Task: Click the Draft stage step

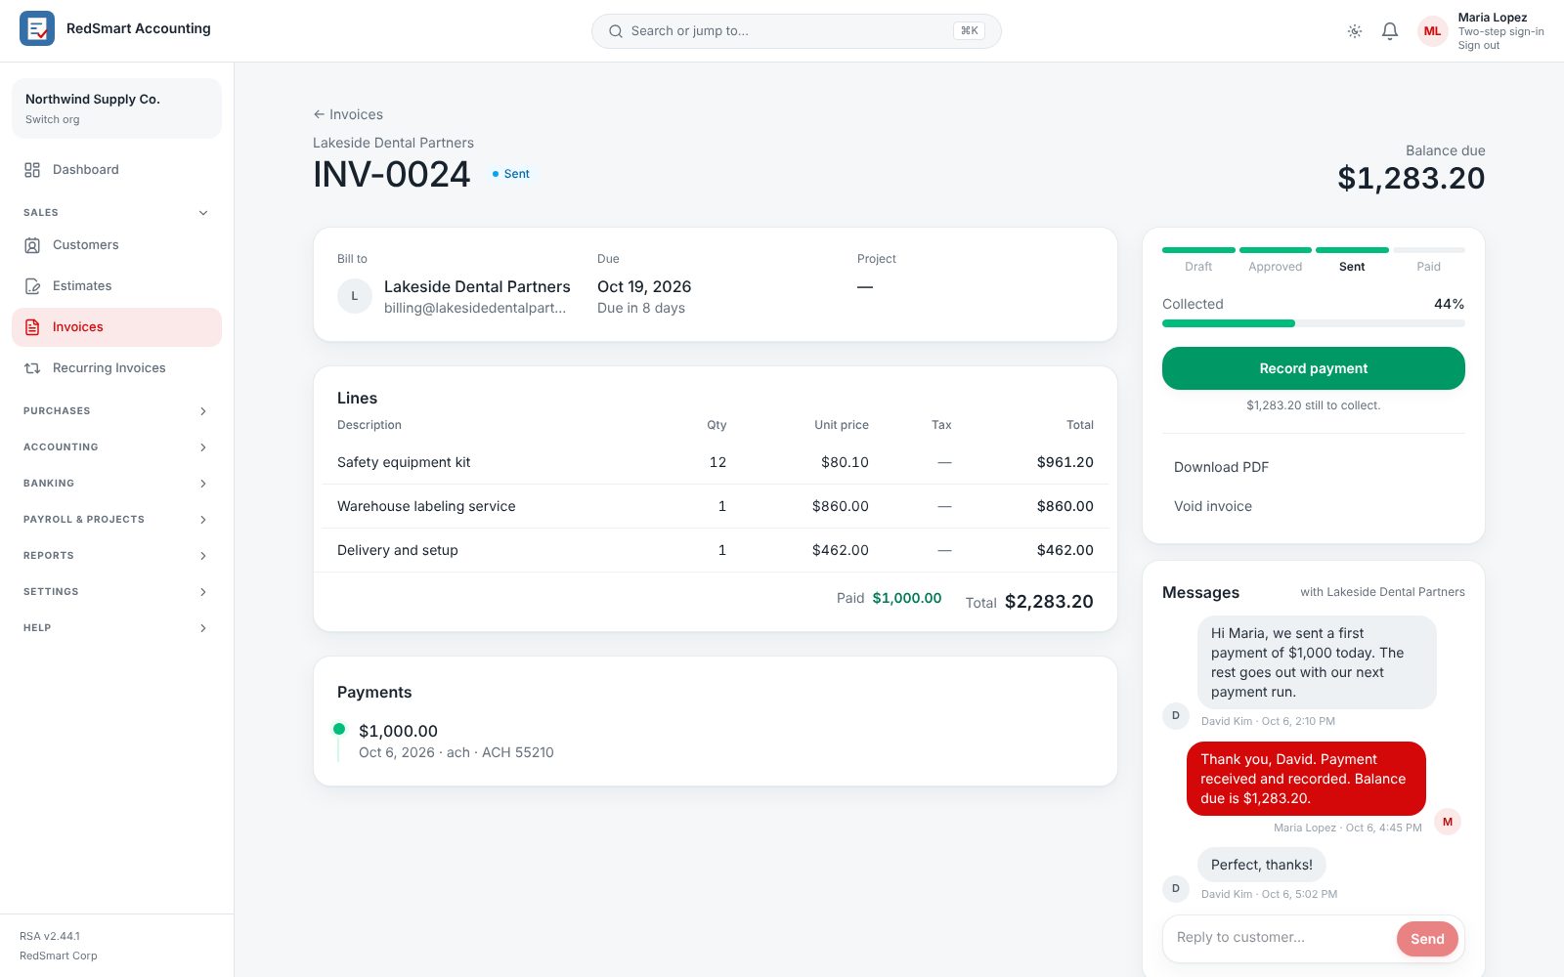Action: [x=1198, y=259]
